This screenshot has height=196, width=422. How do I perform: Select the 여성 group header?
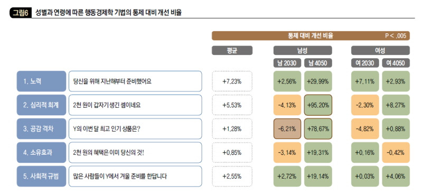(380, 50)
